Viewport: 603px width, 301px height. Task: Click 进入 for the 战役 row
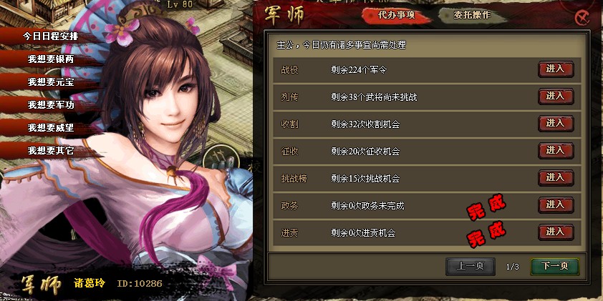coord(556,69)
